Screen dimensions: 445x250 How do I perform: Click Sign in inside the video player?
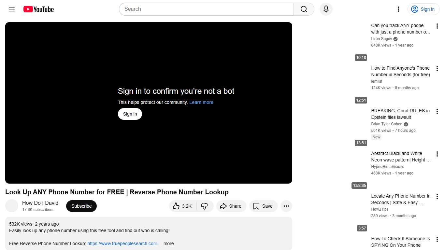click(130, 114)
